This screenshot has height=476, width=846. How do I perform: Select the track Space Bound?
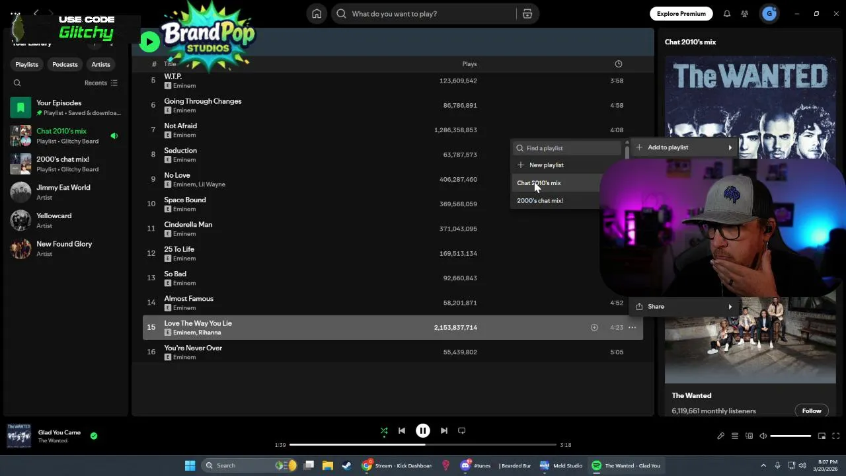(x=393, y=204)
